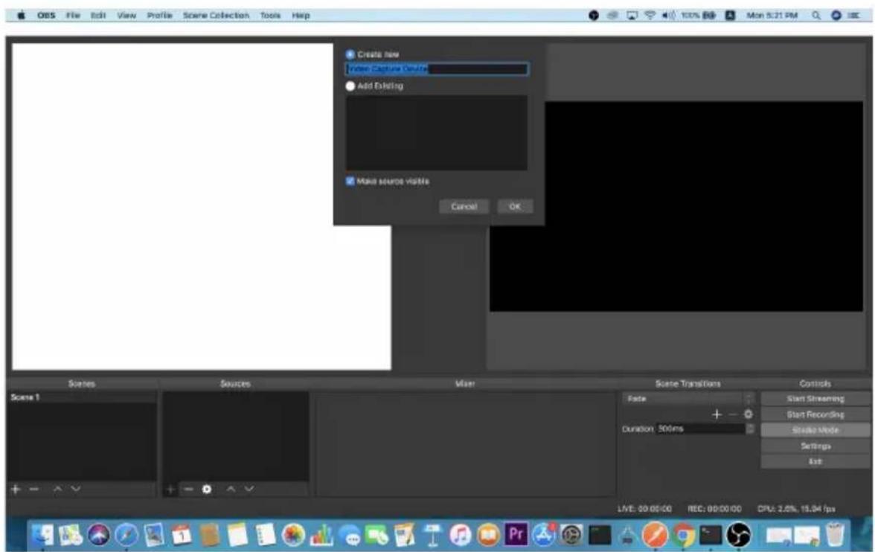This screenshot has width=875, height=552.
Task: Click Cancel in the source dialog
Action: tap(464, 207)
